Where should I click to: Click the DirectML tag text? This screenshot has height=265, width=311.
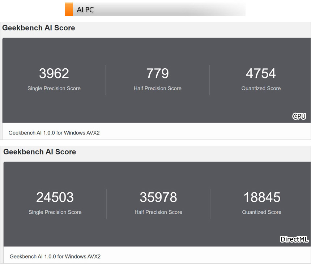[294, 239]
